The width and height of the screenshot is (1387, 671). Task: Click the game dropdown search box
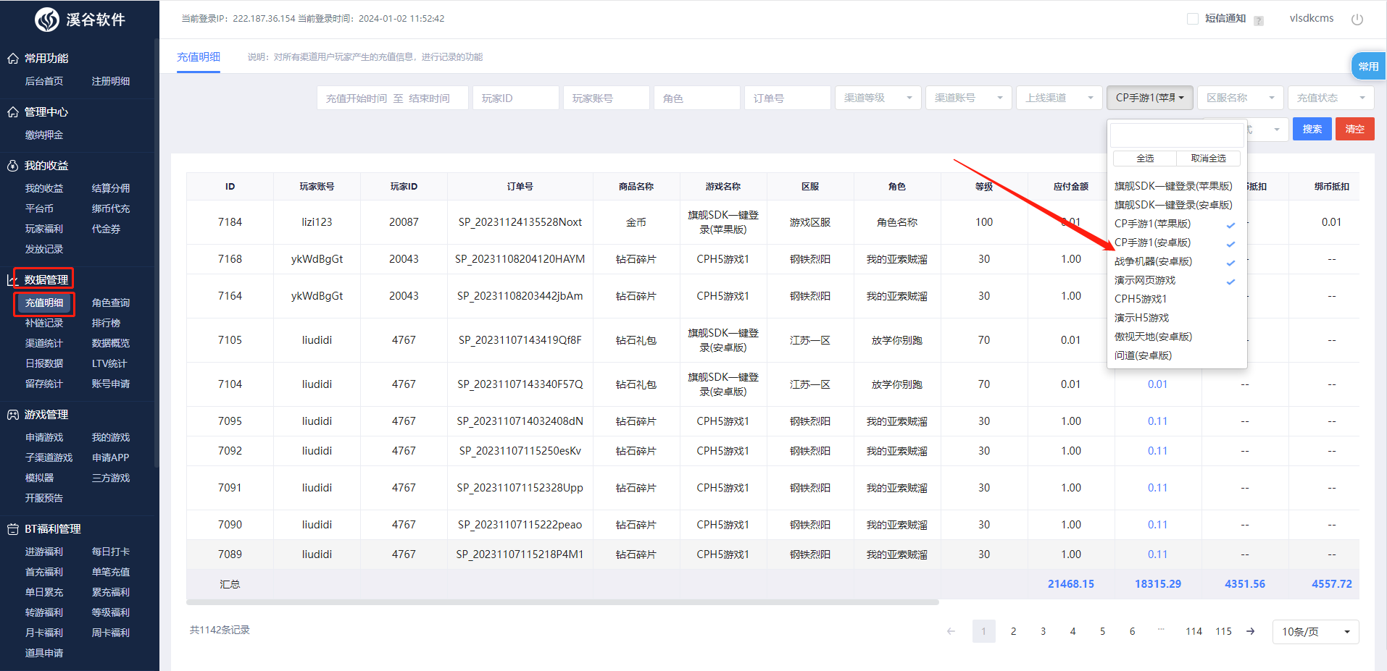click(1177, 135)
